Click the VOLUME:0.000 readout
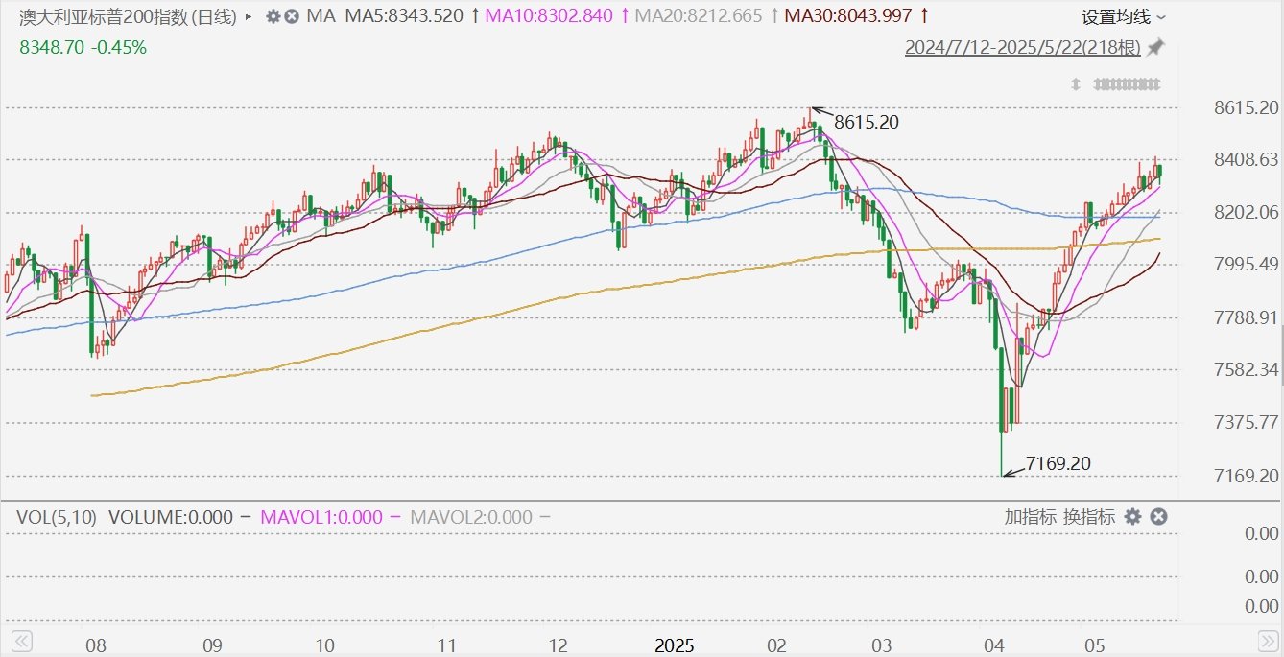The width and height of the screenshot is (1284, 657). point(170,517)
